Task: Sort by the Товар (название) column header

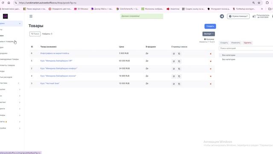Action: coord(48,47)
